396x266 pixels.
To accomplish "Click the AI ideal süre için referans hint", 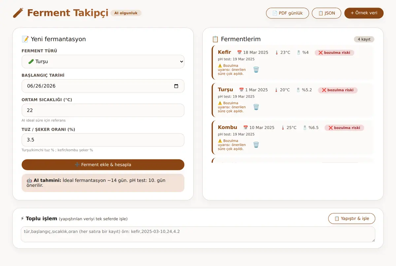I will coord(44,120).
